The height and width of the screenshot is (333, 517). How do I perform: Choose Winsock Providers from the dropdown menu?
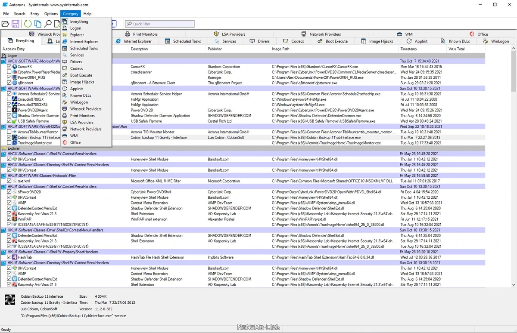tap(86, 109)
